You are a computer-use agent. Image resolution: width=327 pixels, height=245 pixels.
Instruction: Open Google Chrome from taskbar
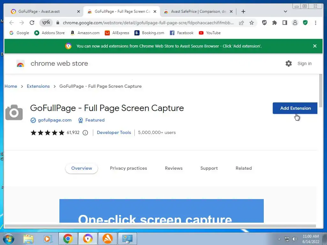68,239
